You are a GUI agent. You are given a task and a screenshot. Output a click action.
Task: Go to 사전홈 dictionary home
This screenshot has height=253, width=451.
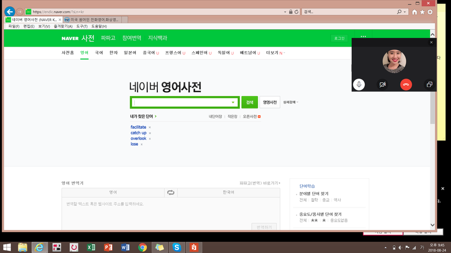(68, 53)
